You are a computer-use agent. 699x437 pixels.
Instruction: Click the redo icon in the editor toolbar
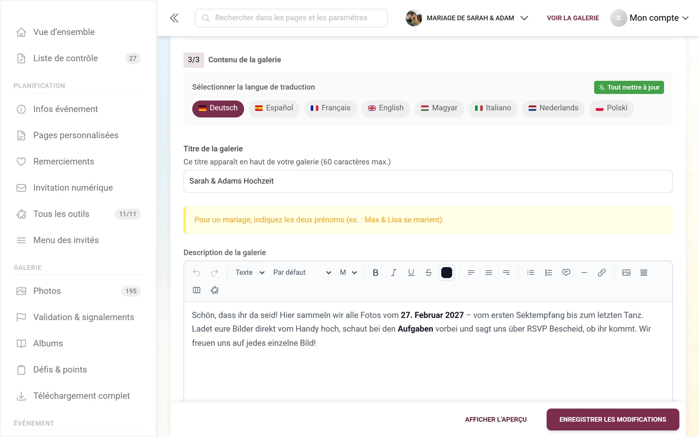(215, 273)
